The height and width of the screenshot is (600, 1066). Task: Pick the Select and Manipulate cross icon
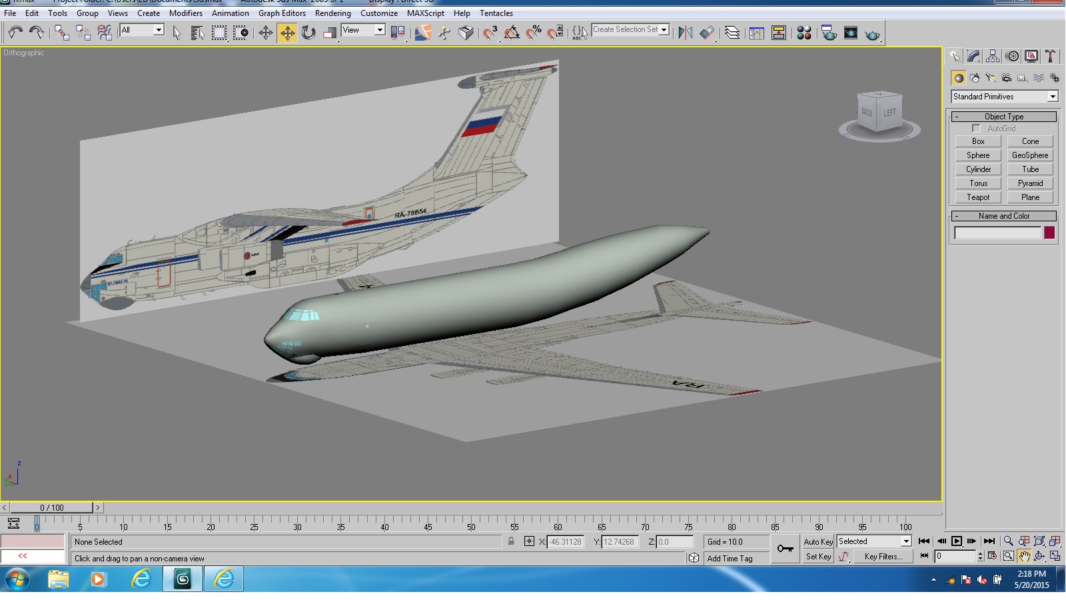(265, 32)
